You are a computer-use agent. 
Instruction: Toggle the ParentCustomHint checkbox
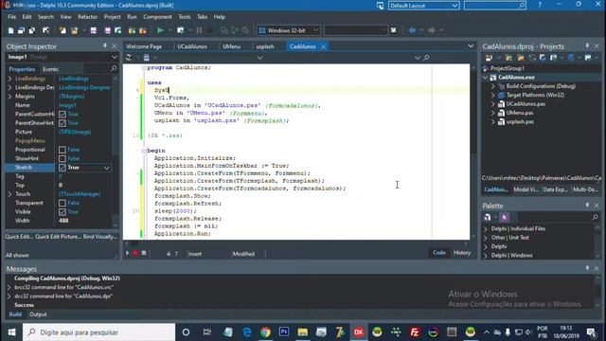(x=62, y=114)
